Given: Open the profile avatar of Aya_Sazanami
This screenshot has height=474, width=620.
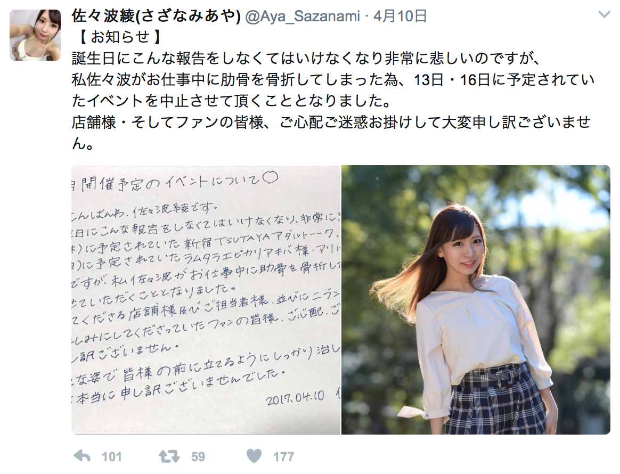Looking at the screenshot, I should coord(35,35).
